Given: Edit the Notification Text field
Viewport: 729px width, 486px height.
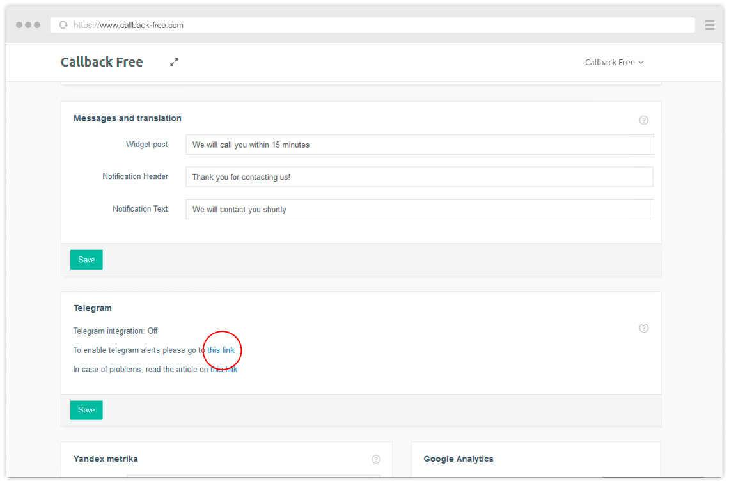Looking at the screenshot, I should coord(419,209).
